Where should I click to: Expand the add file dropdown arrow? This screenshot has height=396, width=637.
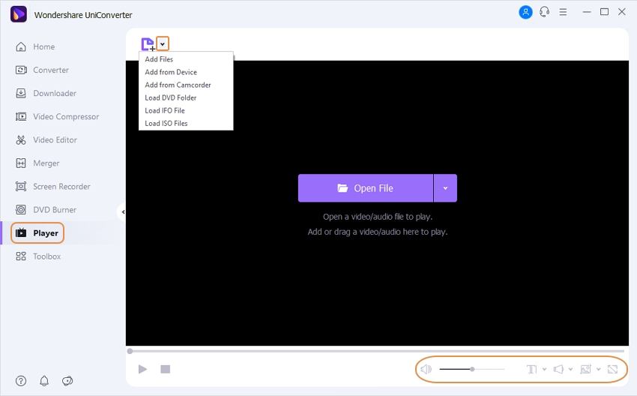pyautogui.click(x=163, y=44)
